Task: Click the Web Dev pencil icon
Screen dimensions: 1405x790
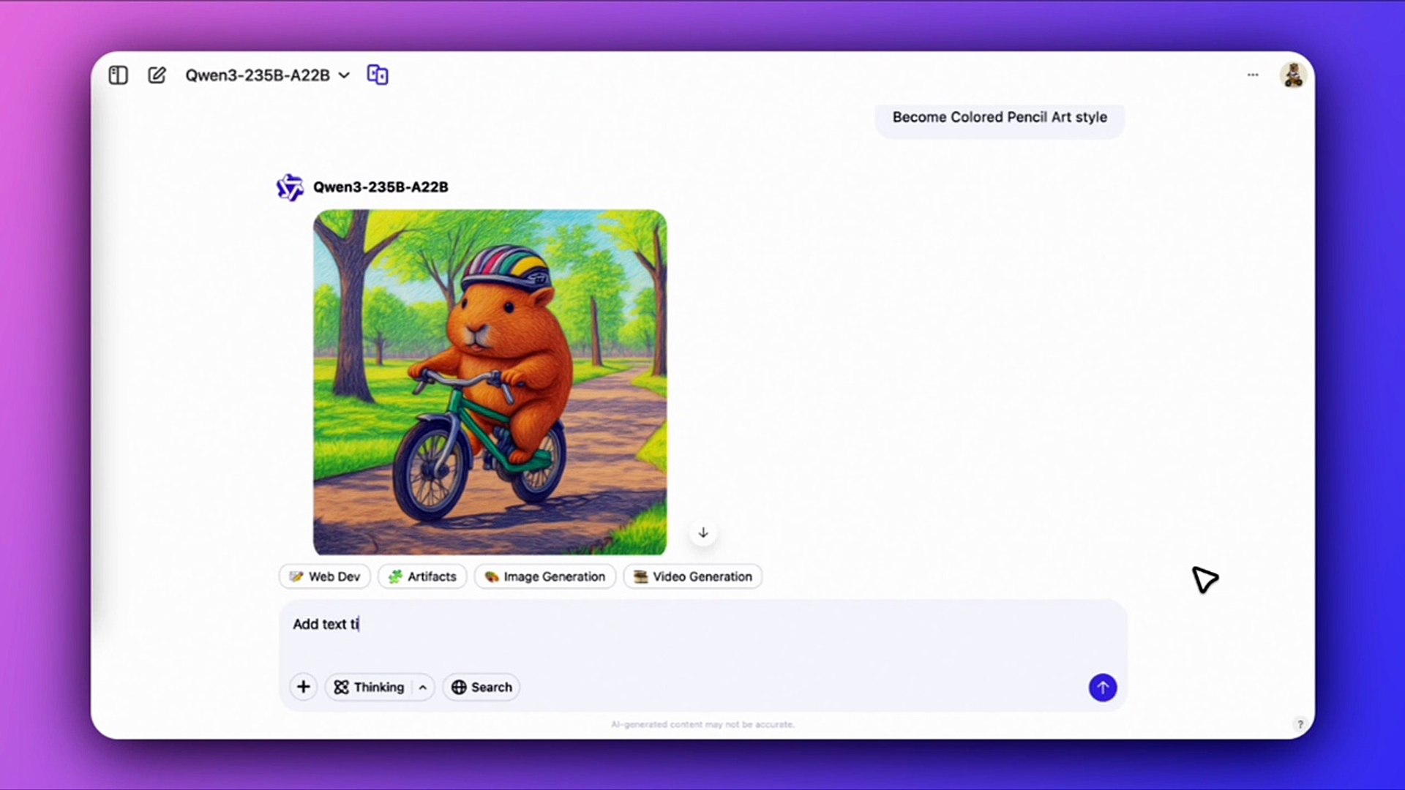Action: point(296,576)
